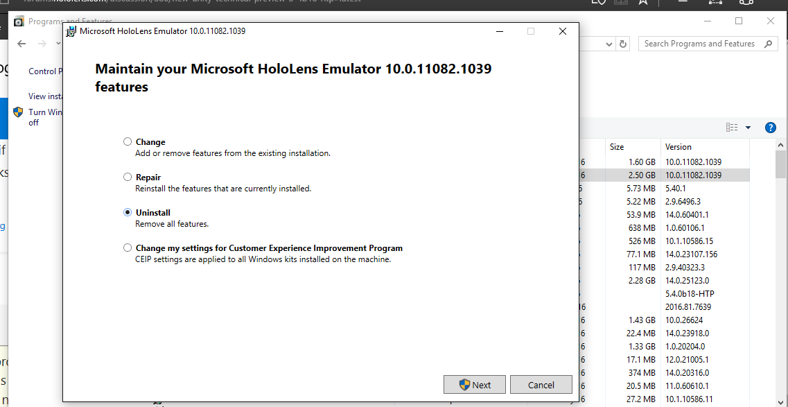Go back in Programs and Features
The height and width of the screenshot is (407, 788).
pyautogui.click(x=21, y=44)
